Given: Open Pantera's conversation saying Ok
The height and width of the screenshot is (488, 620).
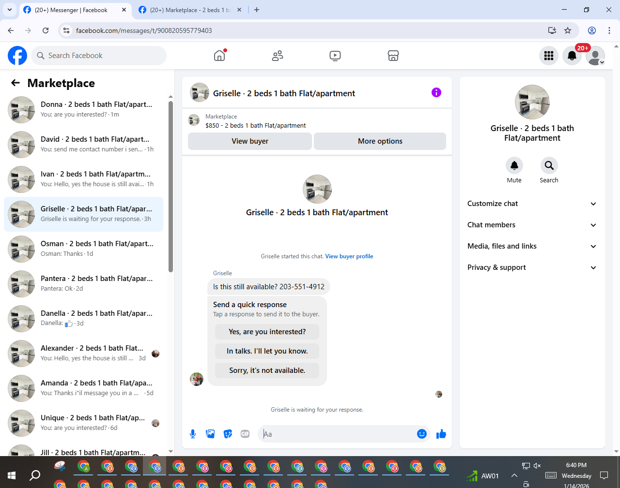Looking at the screenshot, I should tap(83, 284).
